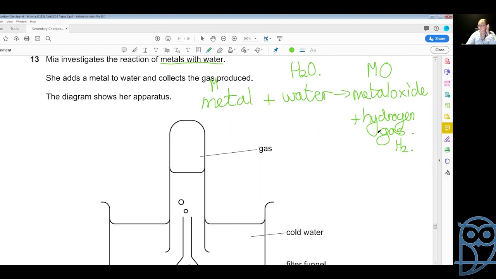
Task: Open the Protect shield sidebar tool
Action: coord(447,161)
